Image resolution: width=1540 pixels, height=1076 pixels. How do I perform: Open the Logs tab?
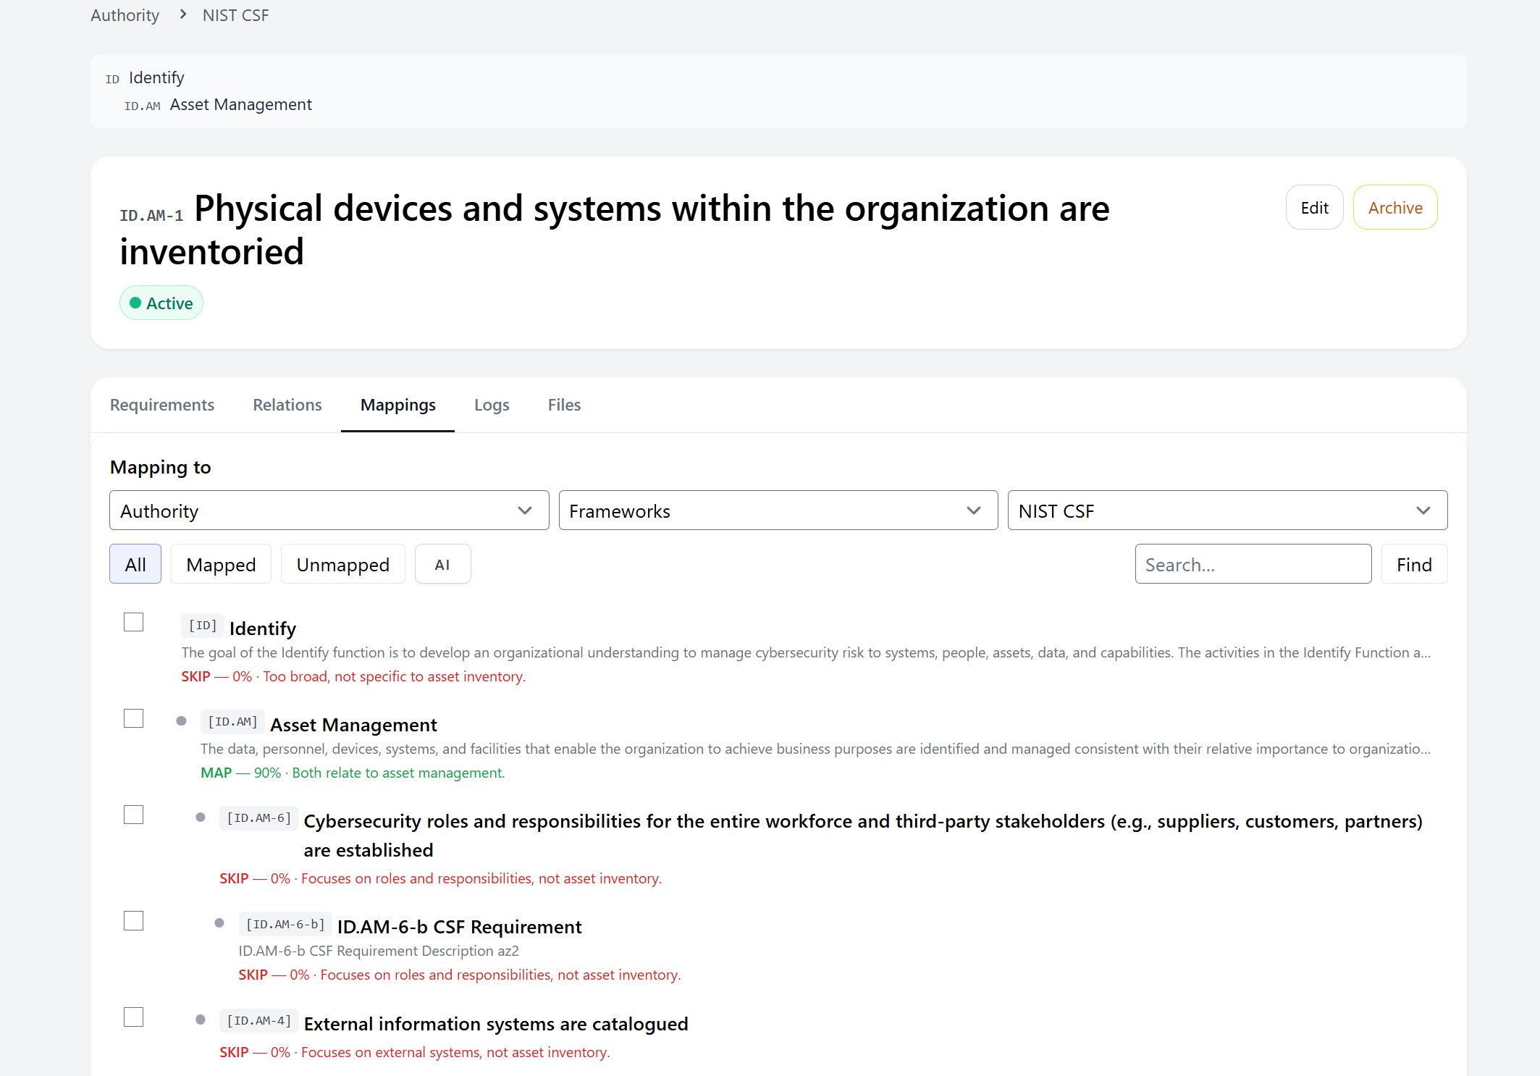(492, 405)
